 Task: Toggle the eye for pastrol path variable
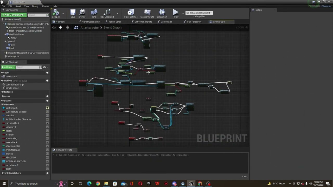[x=47, y=108]
